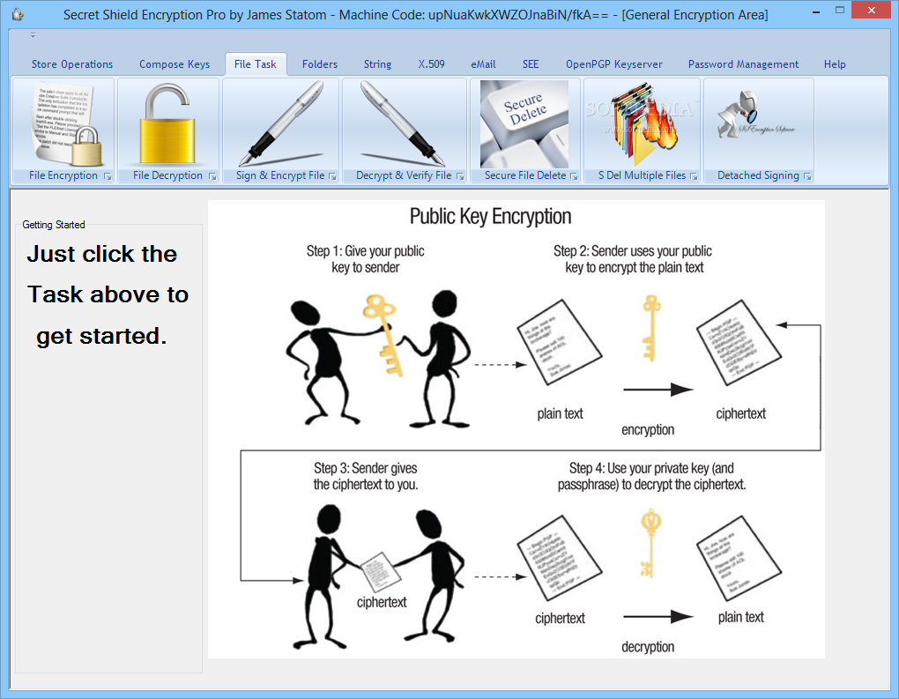The width and height of the screenshot is (899, 699).
Task: Maximize the Secret Shield Encryption Pro window
Action: (x=840, y=11)
